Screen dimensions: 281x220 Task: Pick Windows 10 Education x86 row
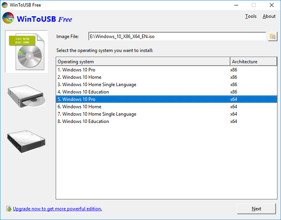(86, 92)
